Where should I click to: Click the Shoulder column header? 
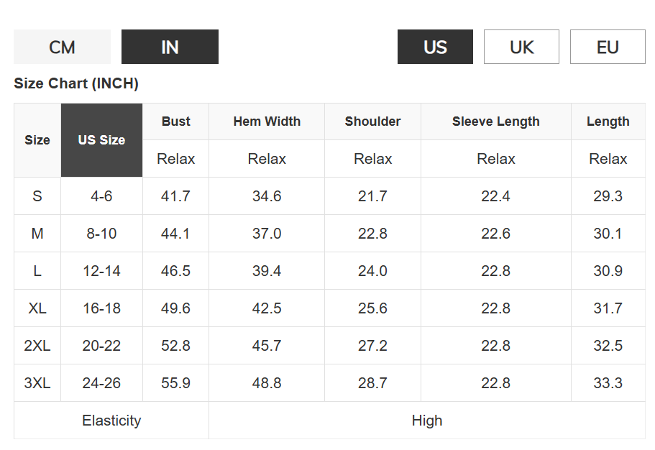click(372, 121)
